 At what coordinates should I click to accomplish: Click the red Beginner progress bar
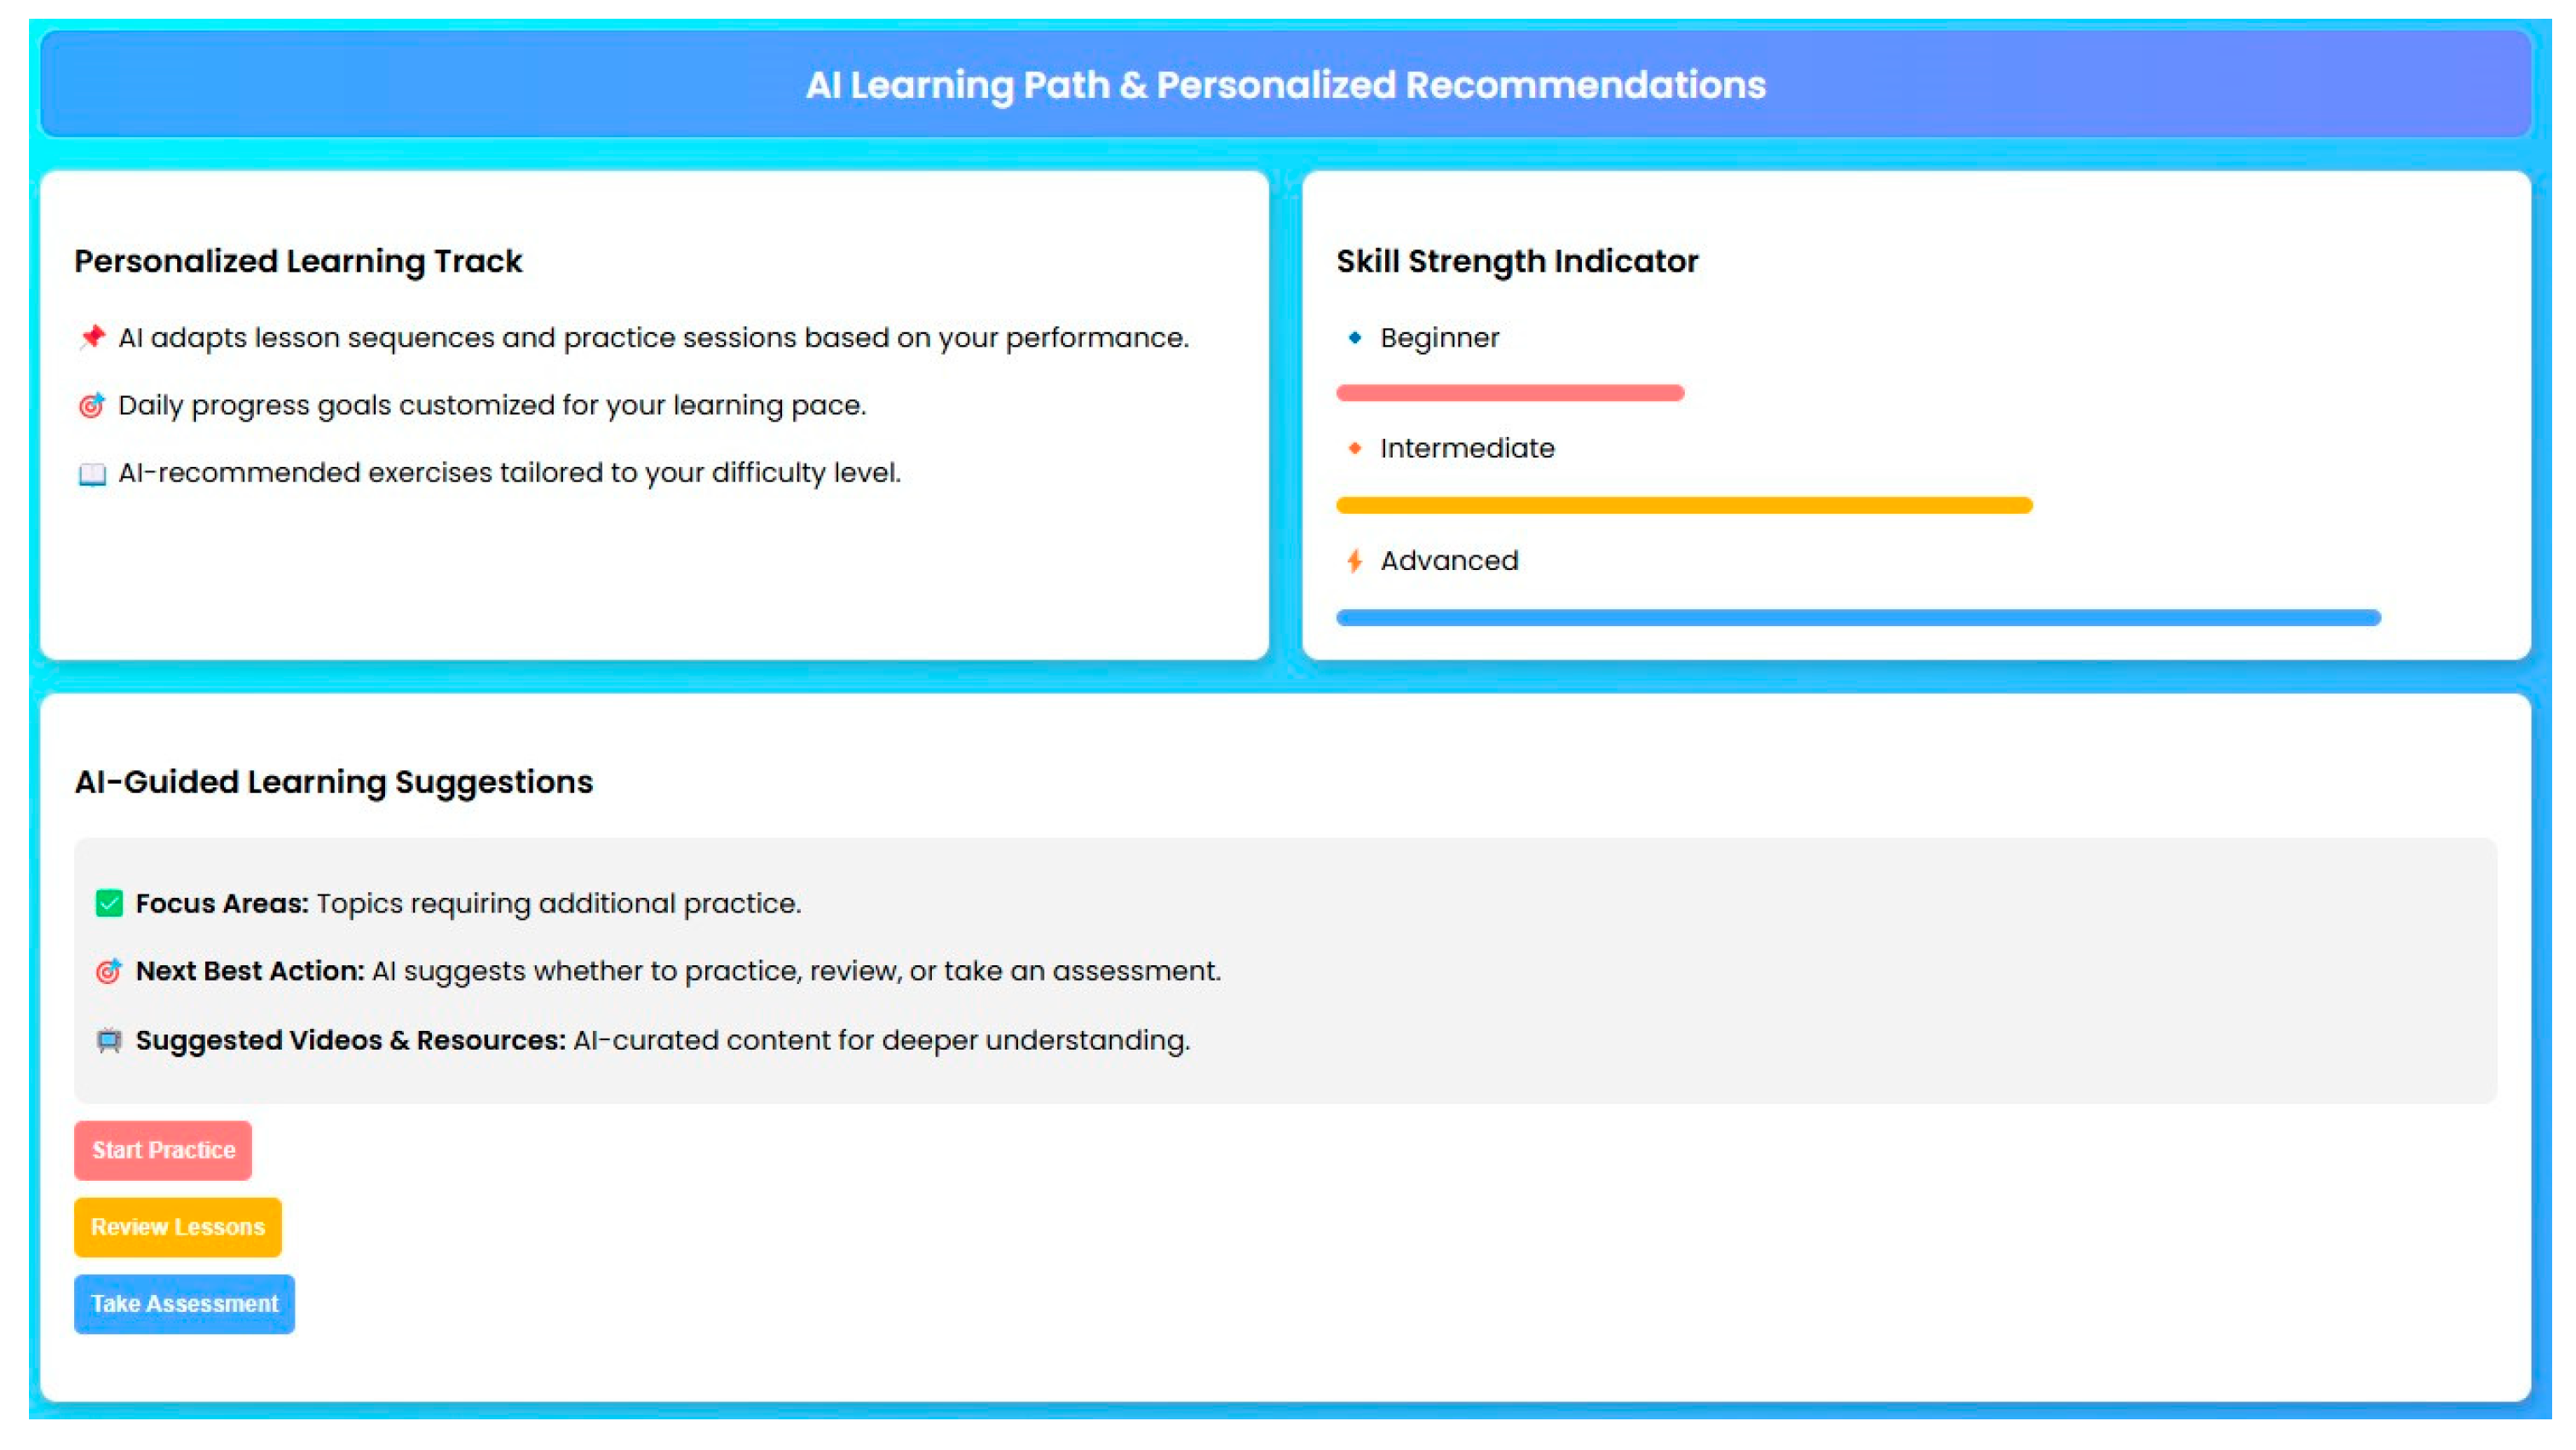click(1510, 393)
